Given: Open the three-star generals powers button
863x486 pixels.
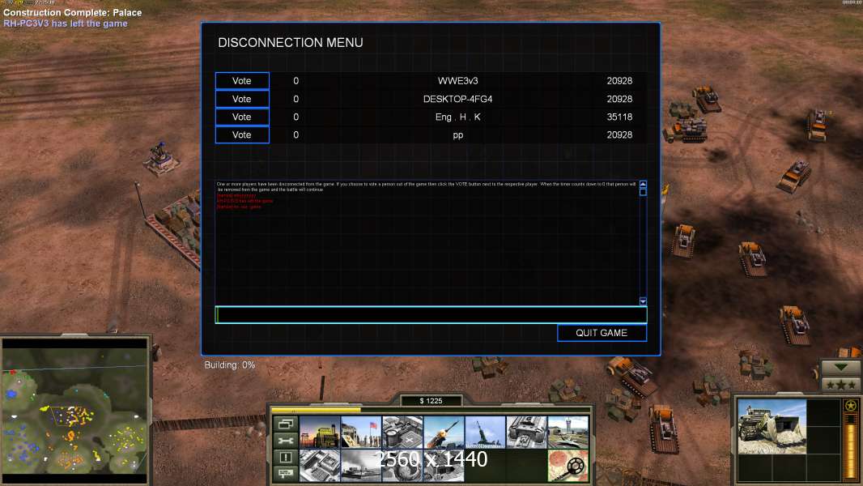Looking at the screenshot, I should point(840,385).
